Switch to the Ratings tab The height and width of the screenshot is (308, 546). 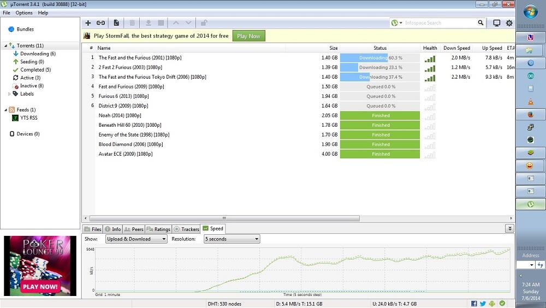(158, 229)
